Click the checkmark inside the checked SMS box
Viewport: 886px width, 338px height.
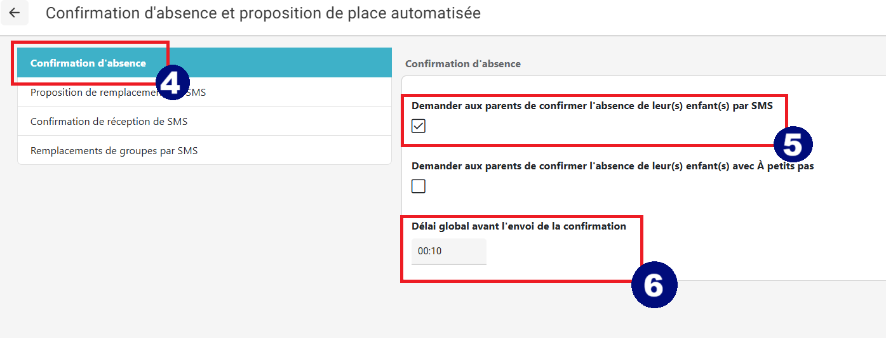click(x=419, y=126)
